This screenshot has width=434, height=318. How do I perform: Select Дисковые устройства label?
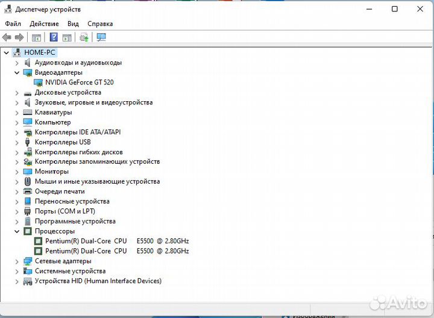click(68, 92)
